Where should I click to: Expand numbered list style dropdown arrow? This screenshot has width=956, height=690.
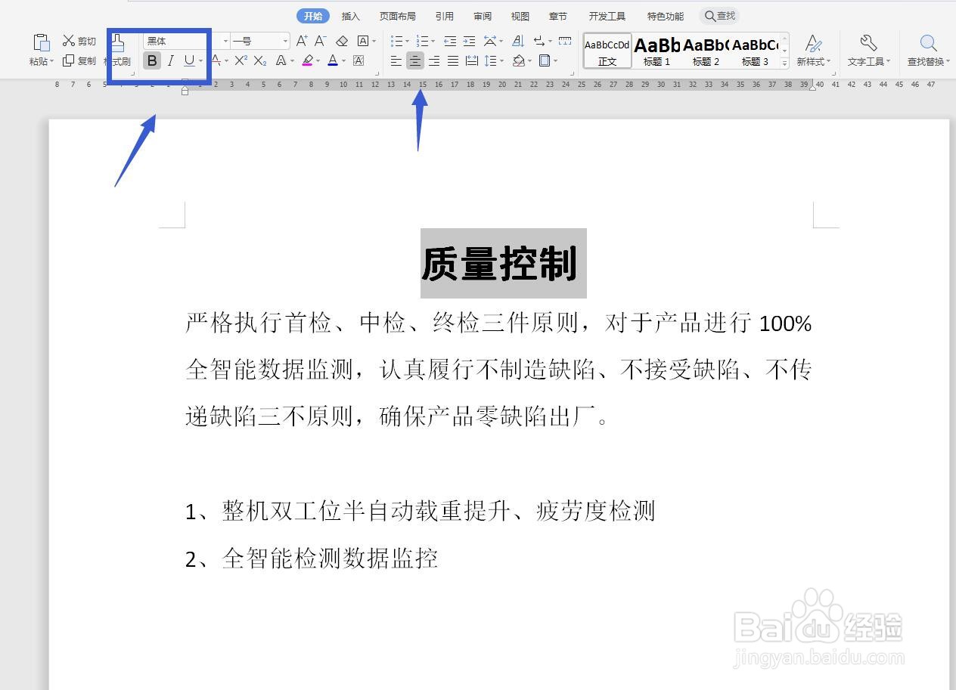433,42
